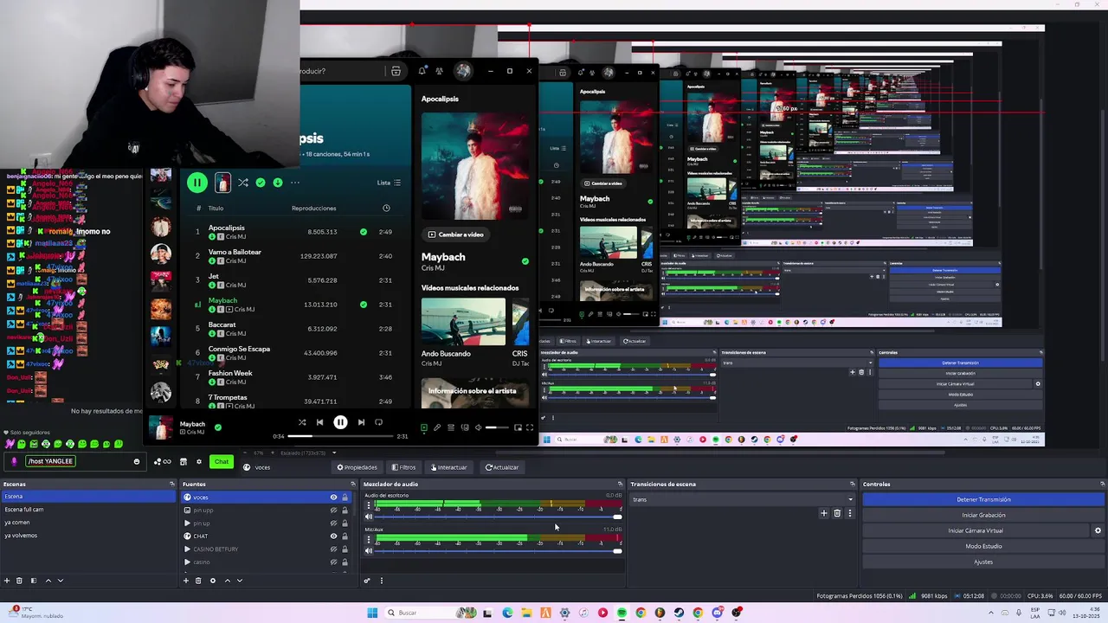Screen dimensions: 1108x623
Task: Click the green download icon for the album
Action: (x=278, y=183)
